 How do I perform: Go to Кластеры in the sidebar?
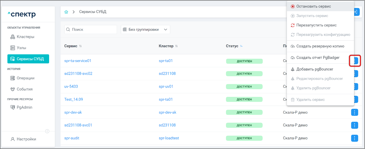(x=25, y=37)
